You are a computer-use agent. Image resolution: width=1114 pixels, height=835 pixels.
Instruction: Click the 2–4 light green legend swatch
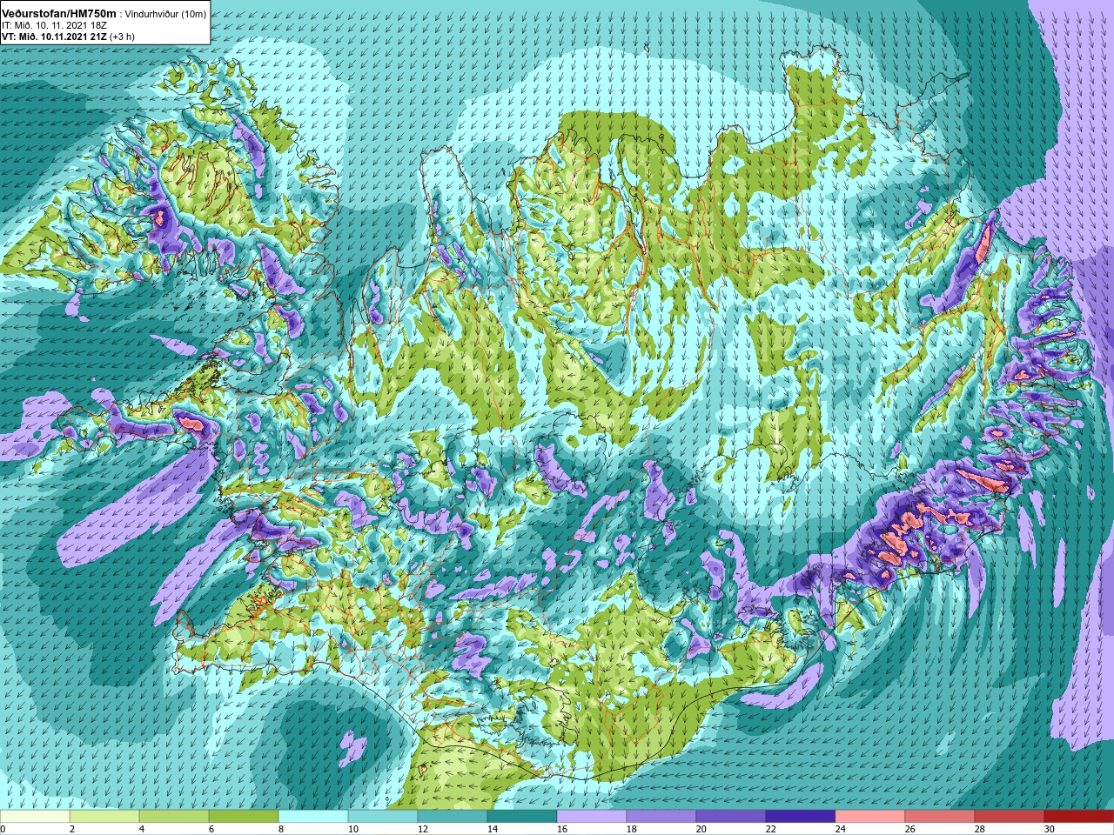click(104, 817)
